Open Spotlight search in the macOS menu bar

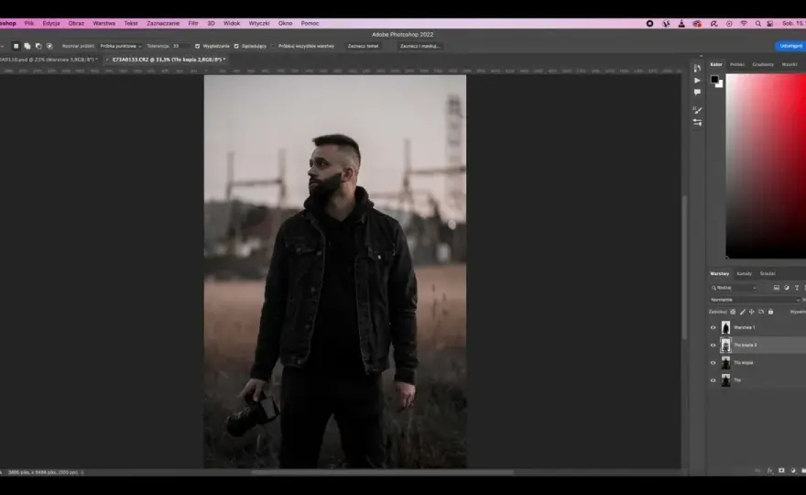(758, 24)
